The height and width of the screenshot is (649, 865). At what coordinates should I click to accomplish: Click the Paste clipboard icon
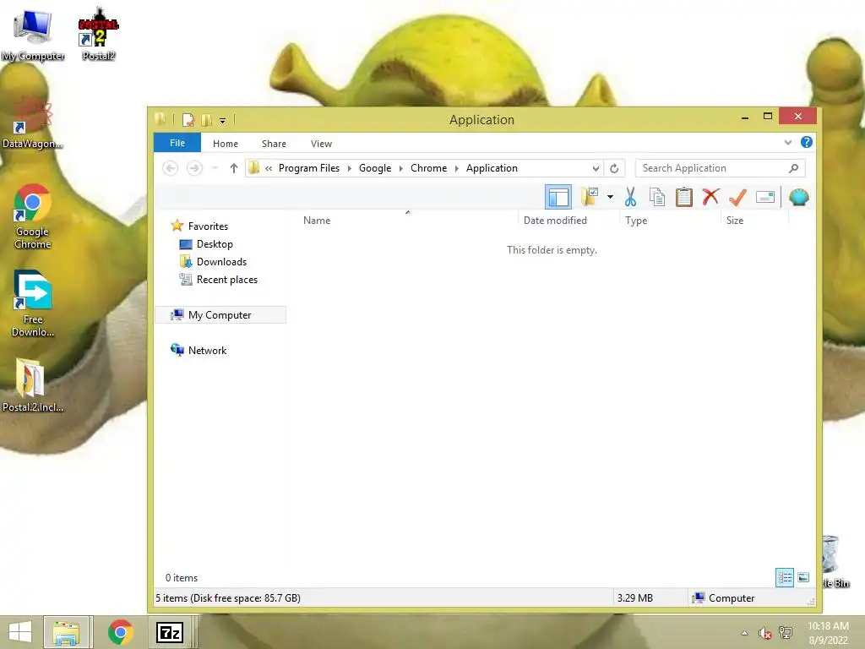point(684,197)
